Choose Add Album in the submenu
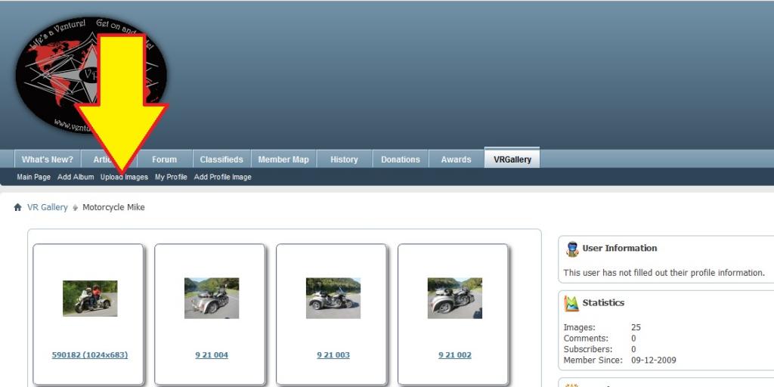This screenshot has width=774, height=387. [76, 177]
